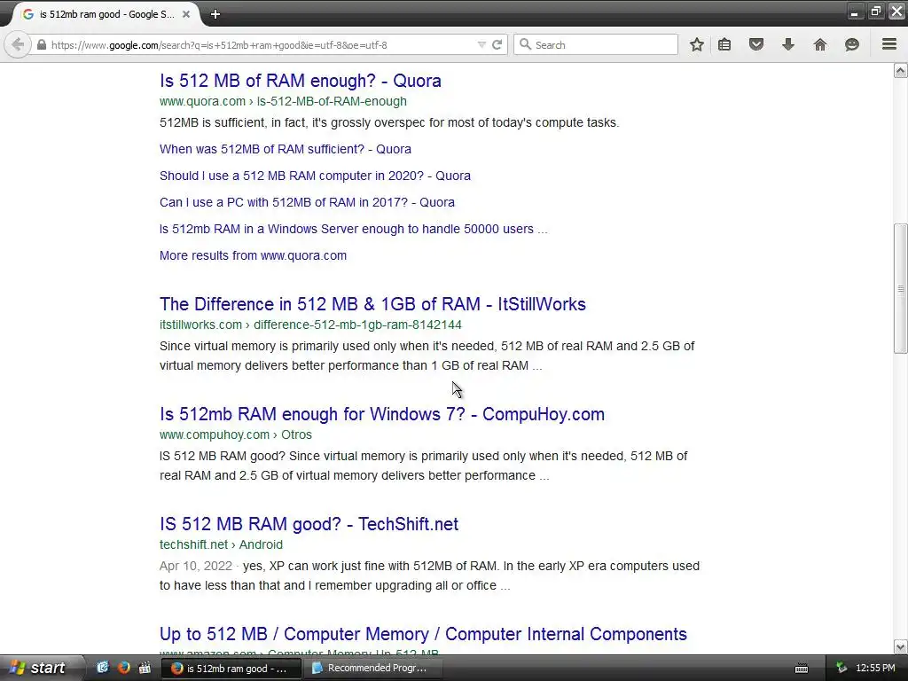Open 'When was 512MB of RAM sufficient?' link

(285, 149)
